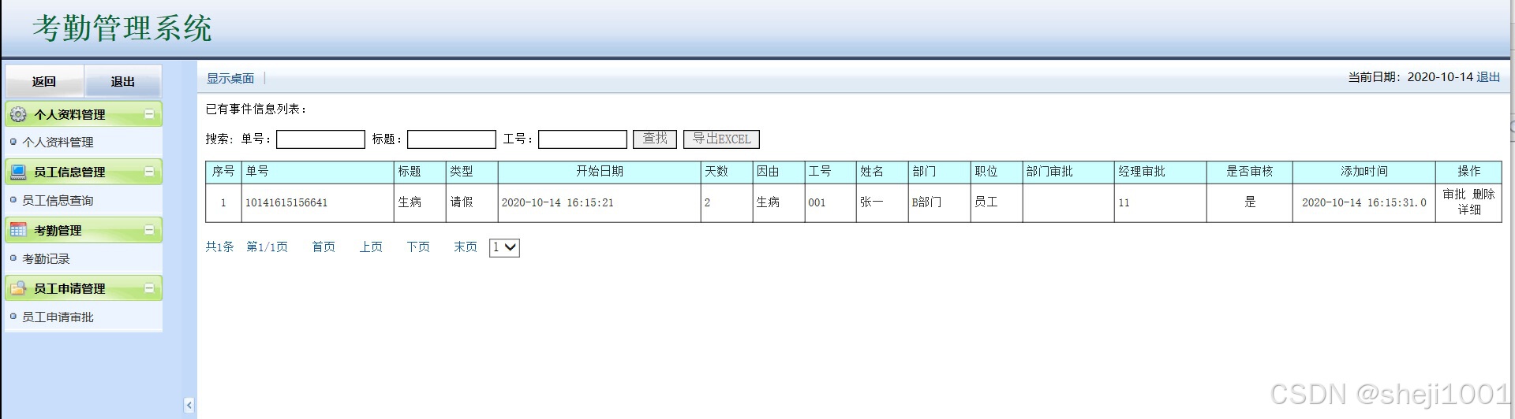Collapse the 员工信息管理 section minus button

tap(149, 172)
